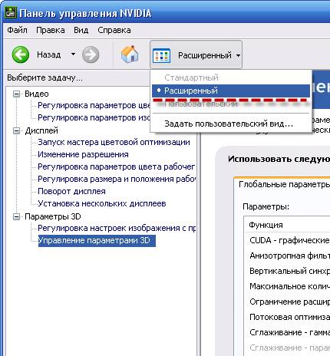This screenshot has height=356, width=330.
Task: Open Регулировка параметров изображения video task
Action: (94, 117)
